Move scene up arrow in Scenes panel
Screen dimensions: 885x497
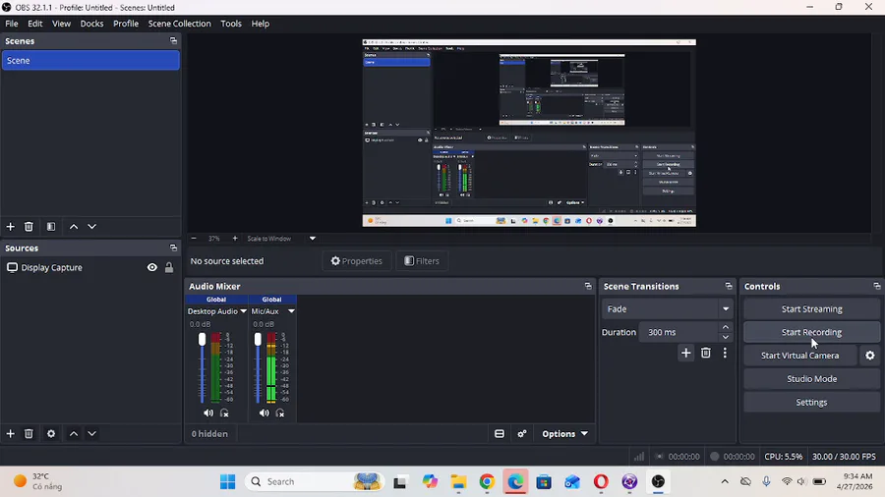74,227
